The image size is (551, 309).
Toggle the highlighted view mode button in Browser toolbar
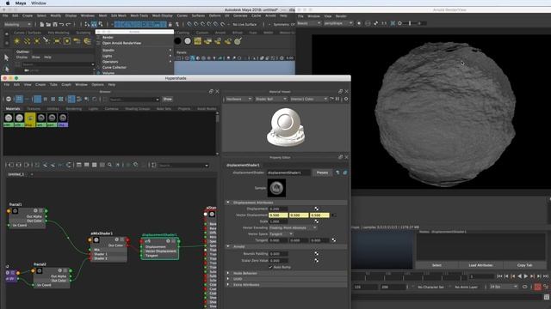coord(38,100)
